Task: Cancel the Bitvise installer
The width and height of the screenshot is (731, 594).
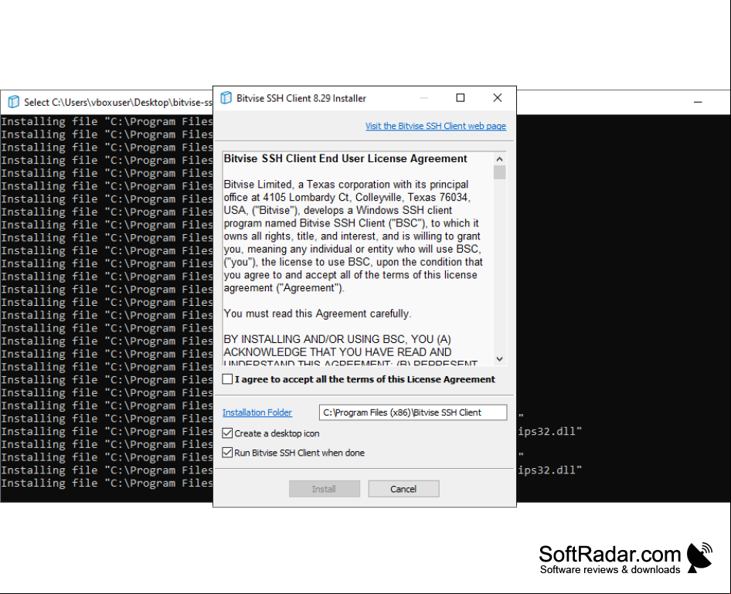Action: (403, 489)
